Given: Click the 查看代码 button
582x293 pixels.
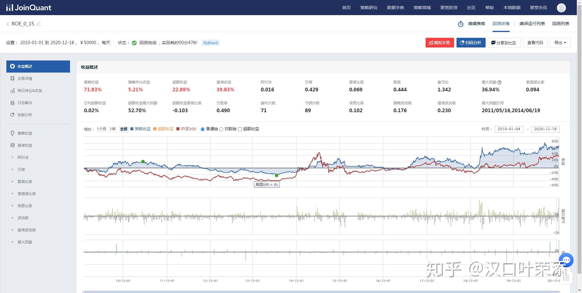Looking at the screenshot, I should pos(535,43).
